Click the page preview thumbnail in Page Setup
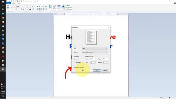 (91, 37)
